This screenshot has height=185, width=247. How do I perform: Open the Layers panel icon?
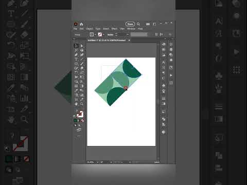(171, 50)
